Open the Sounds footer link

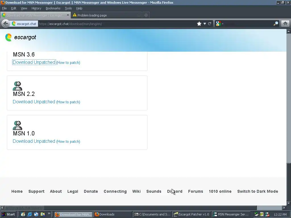coord(154,191)
